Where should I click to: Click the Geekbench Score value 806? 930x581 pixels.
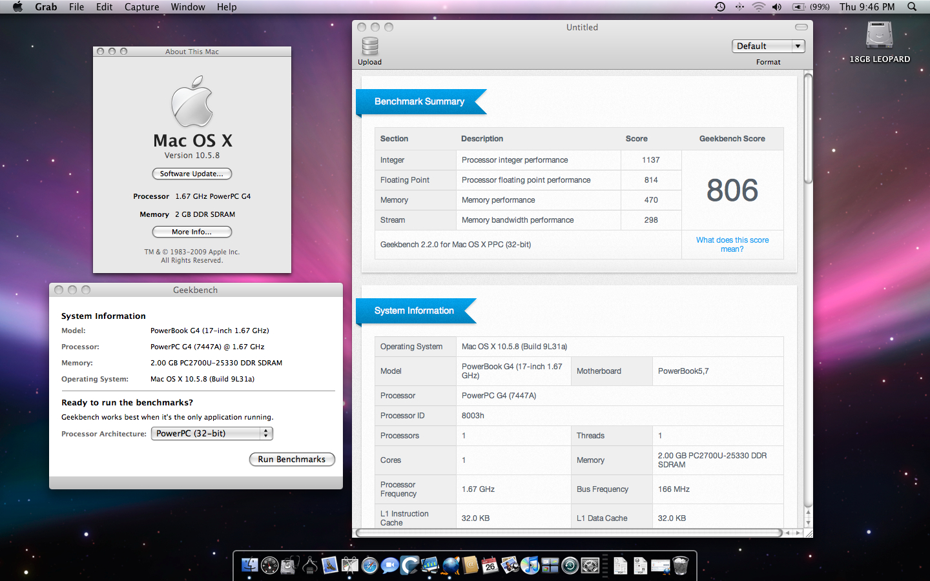(732, 190)
